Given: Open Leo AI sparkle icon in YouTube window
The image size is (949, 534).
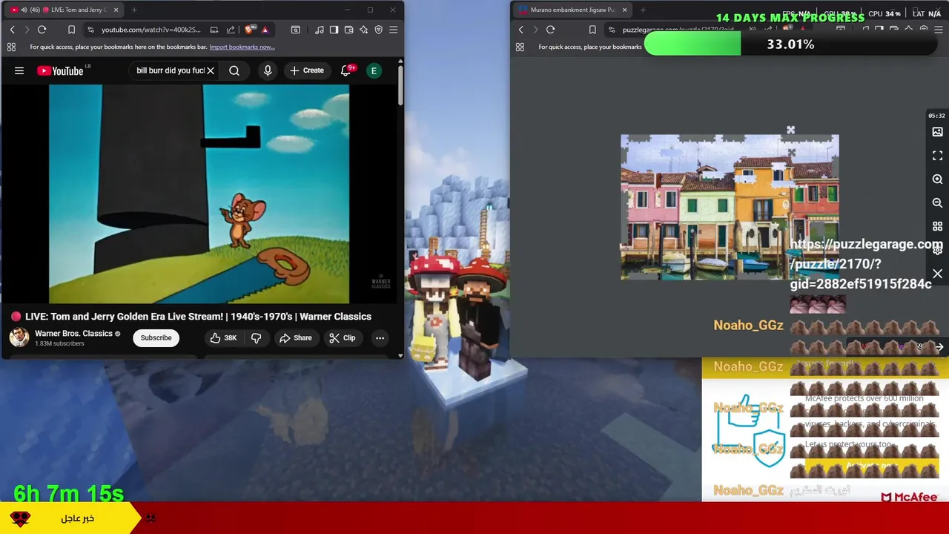Looking at the screenshot, I should (363, 30).
